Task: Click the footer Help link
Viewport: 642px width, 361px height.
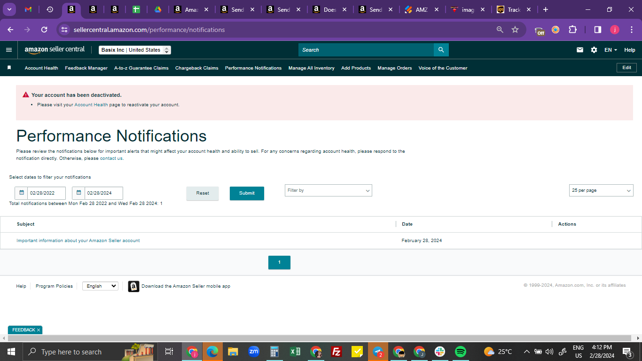Action: point(21,286)
